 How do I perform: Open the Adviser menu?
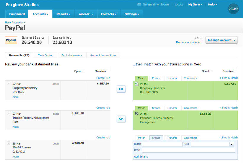86,14
